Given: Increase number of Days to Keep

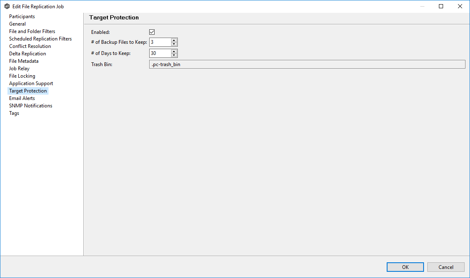Looking at the screenshot, I should pyautogui.click(x=174, y=51).
